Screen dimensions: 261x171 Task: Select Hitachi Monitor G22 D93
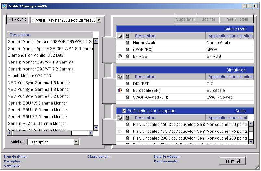click(50, 76)
